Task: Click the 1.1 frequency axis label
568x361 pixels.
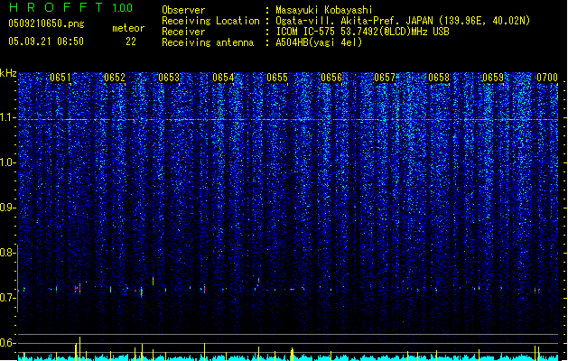Action: point(7,117)
